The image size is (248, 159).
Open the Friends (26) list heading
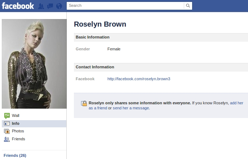coord(15,155)
